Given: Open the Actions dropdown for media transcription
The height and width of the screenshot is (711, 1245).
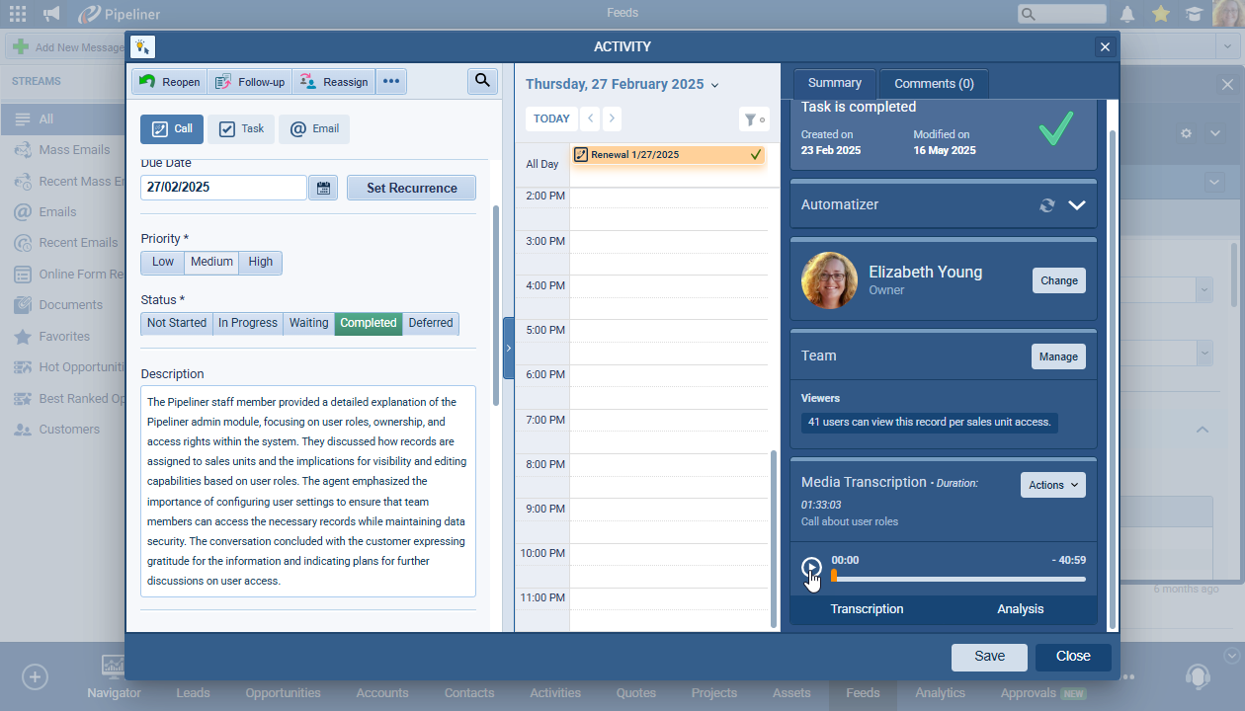Looking at the screenshot, I should (1052, 485).
